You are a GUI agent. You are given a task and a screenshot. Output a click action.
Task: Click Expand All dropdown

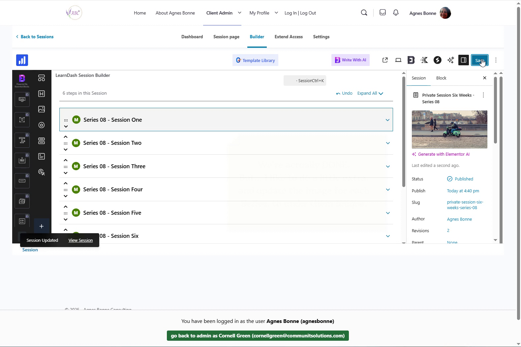pos(370,93)
